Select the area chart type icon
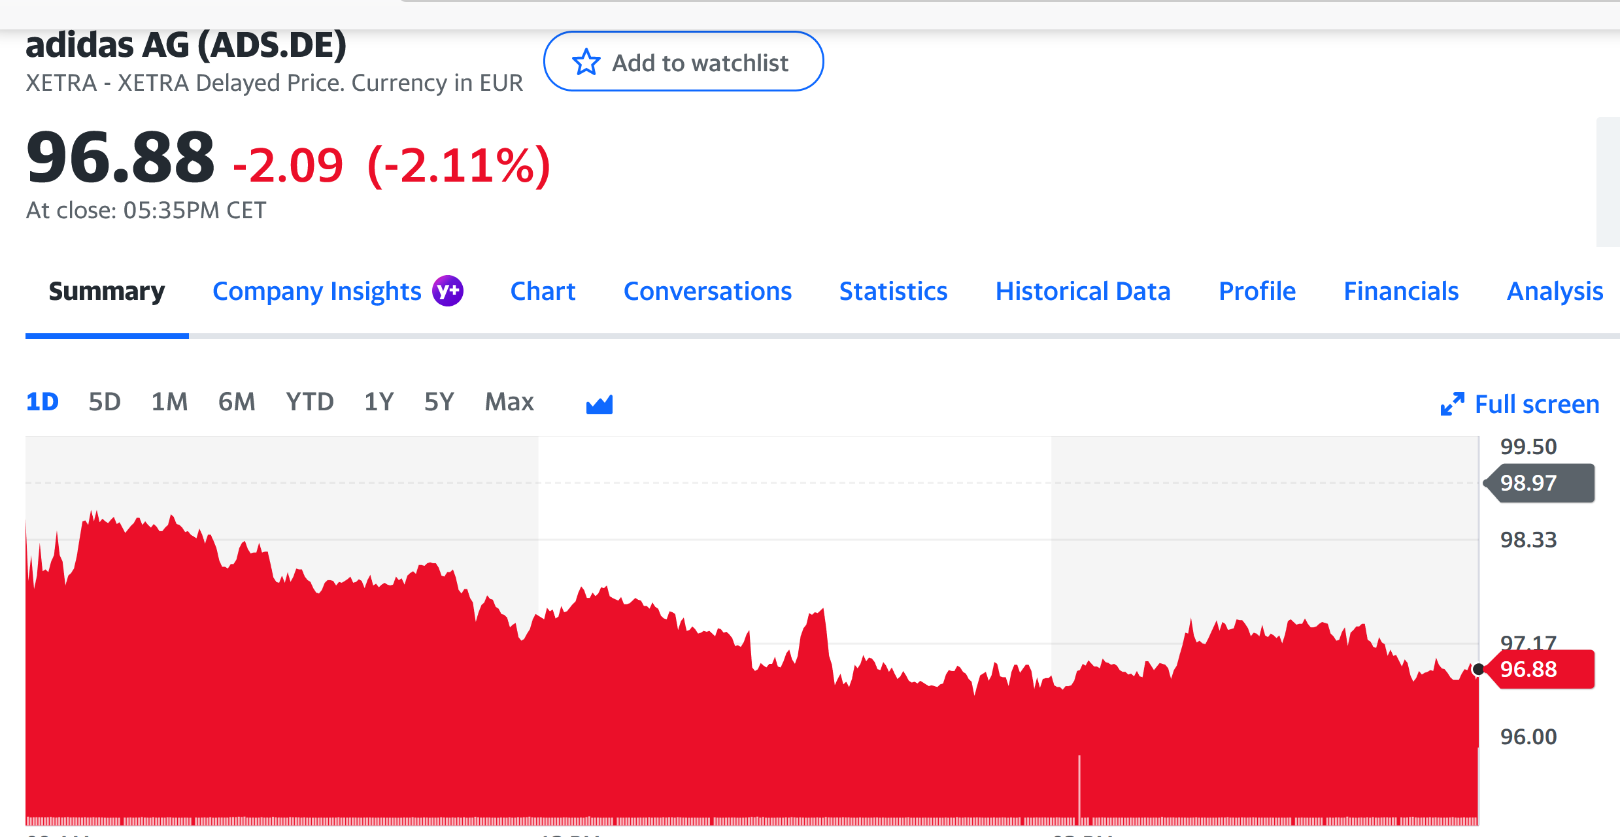1620x837 pixels. 599,402
